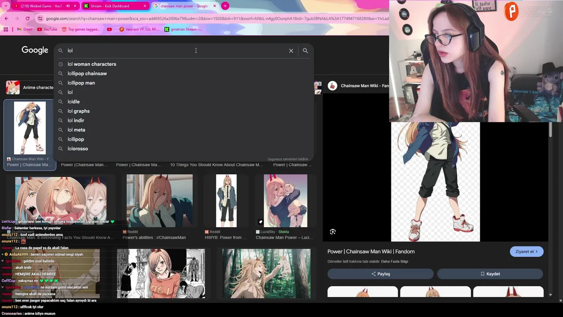The height and width of the screenshot is (317, 563).
Task: Click the scrollbar down arrow
Action: click(x=550, y=295)
